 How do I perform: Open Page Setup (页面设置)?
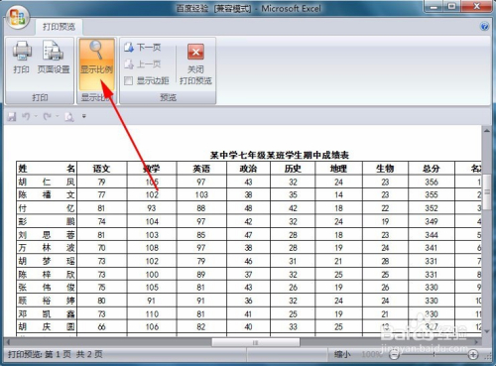pos(54,58)
